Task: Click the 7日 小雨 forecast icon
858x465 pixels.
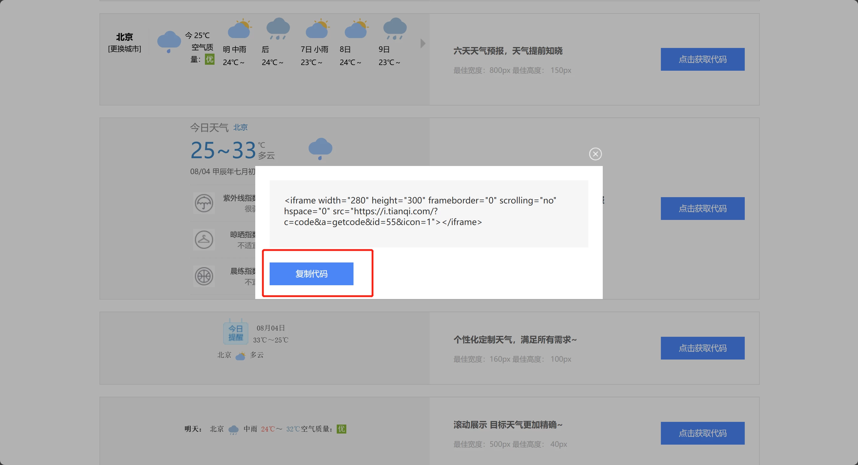Action: point(317,29)
